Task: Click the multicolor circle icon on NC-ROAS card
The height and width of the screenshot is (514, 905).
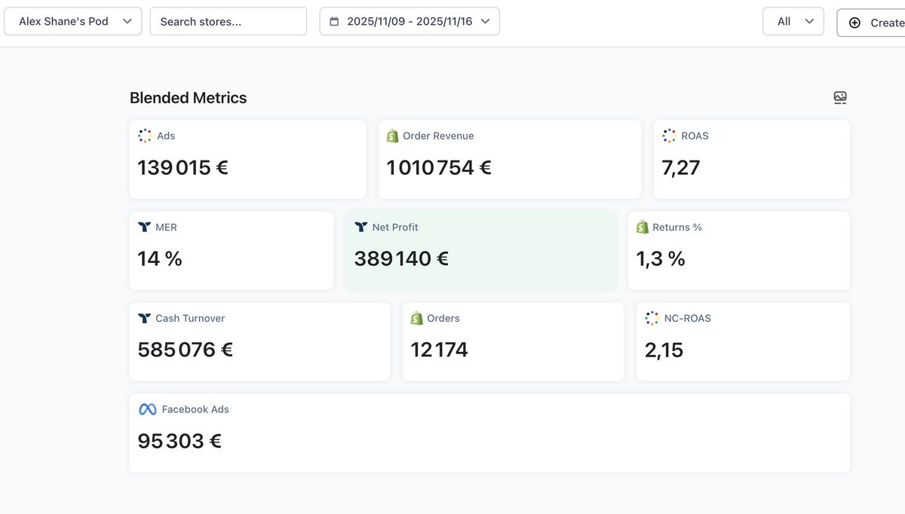Action: coord(652,318)
